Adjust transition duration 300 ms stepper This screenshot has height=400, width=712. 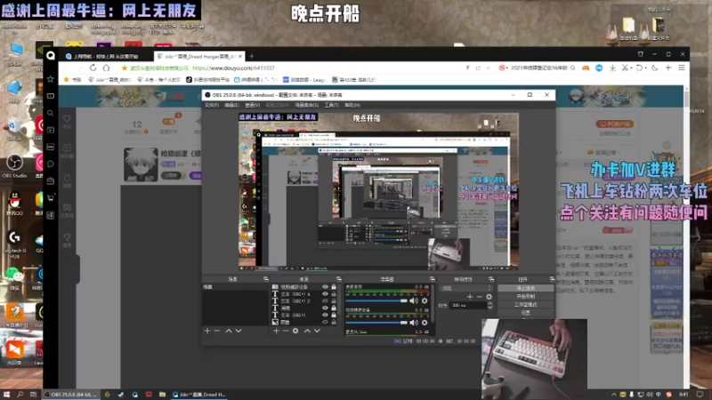tap(490, 306)
